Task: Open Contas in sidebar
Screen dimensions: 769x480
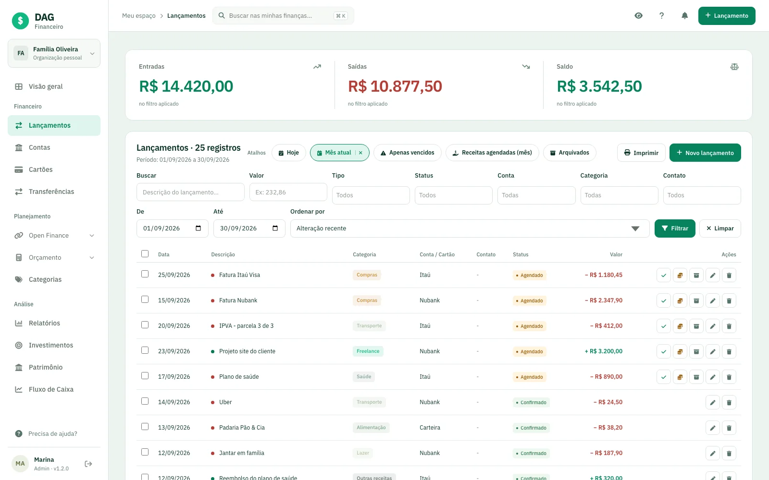Action: coord(54,148)
